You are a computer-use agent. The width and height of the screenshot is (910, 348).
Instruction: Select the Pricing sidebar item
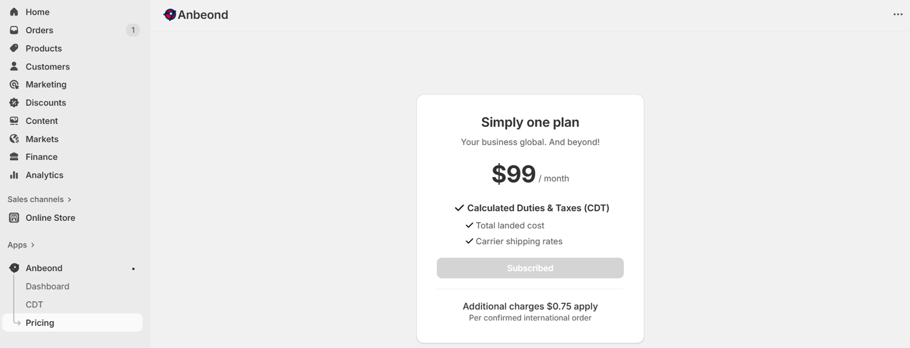(40, 323)
